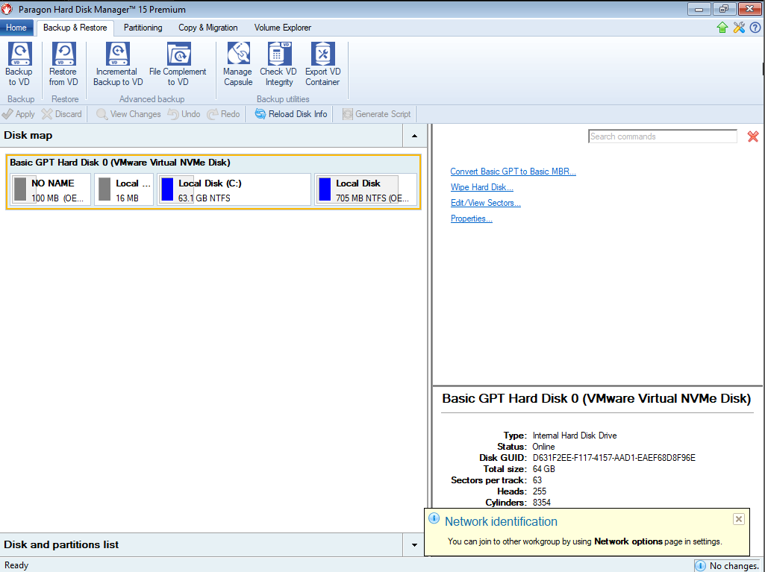This screenshot has height=572, width=765.
Task: Close the Network identification notification
Action: (739, 519)
